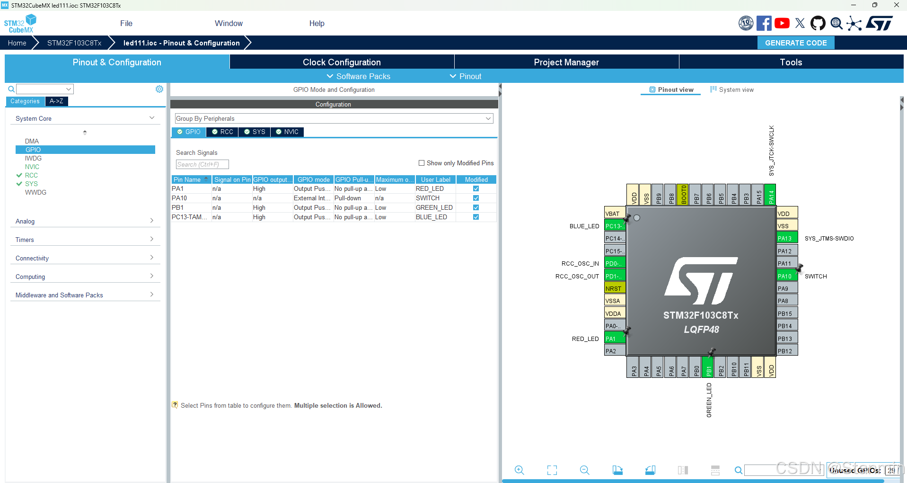Open the Pinout dropdown menu
This screenshot has height=483, width=907.
click(466, 76)
